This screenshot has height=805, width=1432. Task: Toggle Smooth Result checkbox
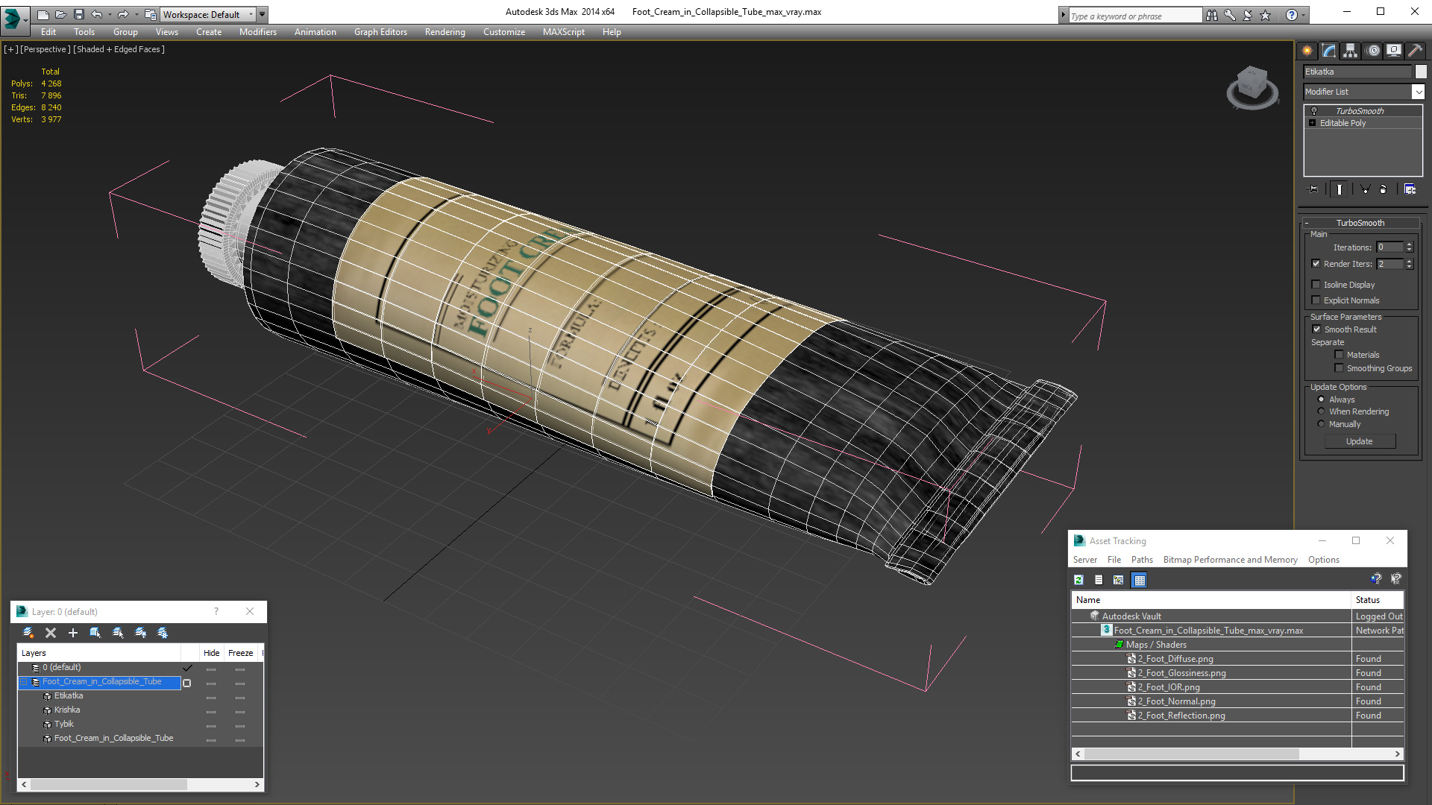click(1317, 329)
